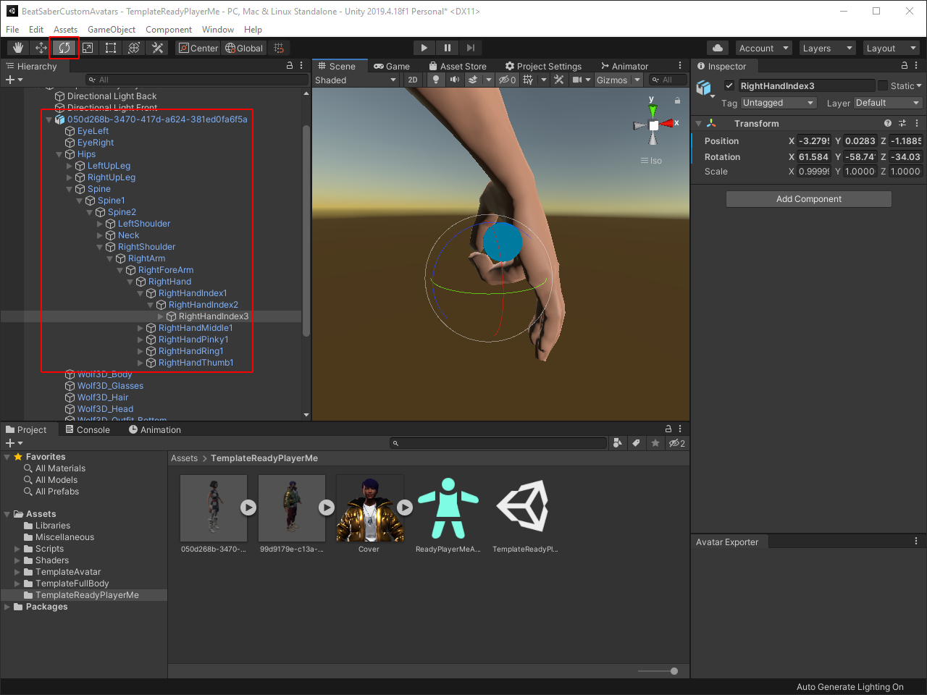Enable the RightHandIndex3 active checkbox

(729, 85)
